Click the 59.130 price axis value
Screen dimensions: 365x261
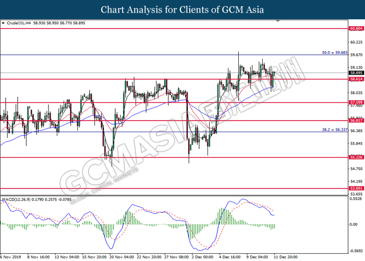pos(357,67)
